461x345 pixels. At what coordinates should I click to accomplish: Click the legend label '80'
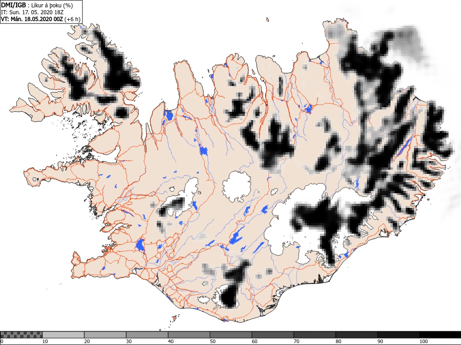coord(338,341)
